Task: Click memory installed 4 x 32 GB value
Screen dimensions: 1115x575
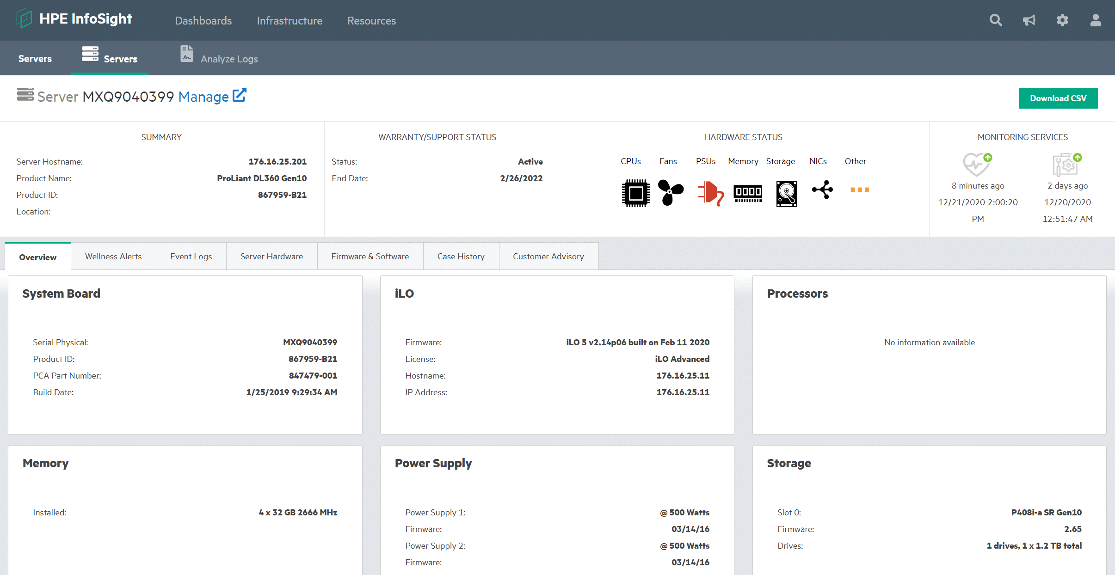Action: point(298,512)
